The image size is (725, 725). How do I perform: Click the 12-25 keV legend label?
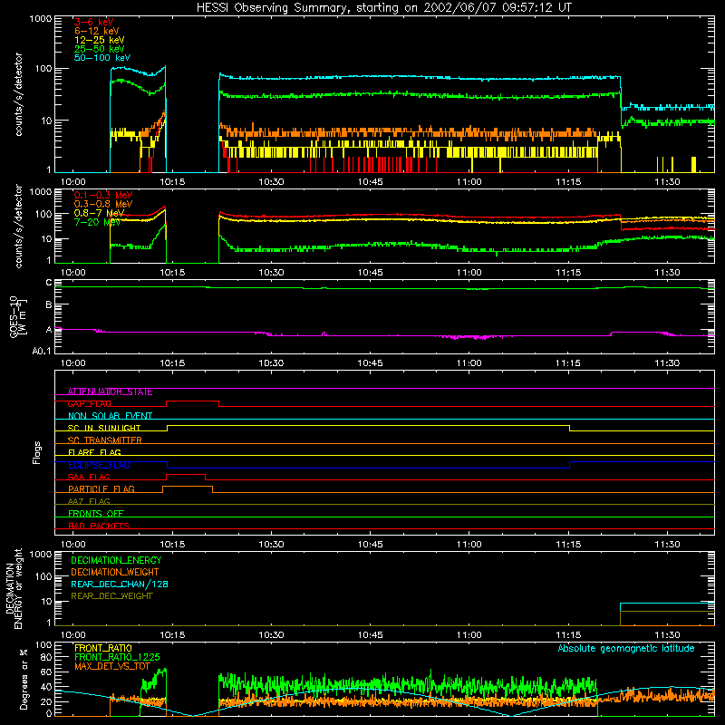point(100,40)
